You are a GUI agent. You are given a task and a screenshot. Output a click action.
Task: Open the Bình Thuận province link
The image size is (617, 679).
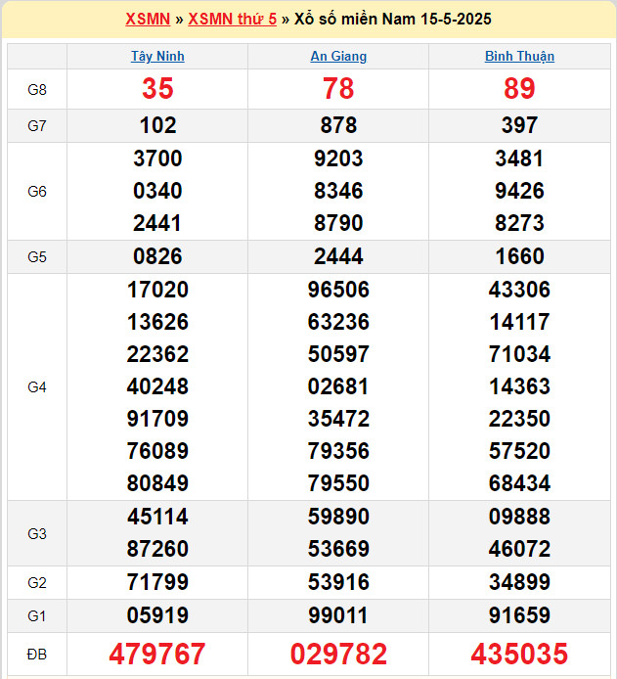tap(519, 57)
